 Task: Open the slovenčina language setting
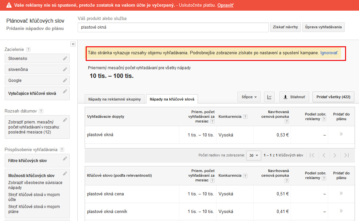37,69
